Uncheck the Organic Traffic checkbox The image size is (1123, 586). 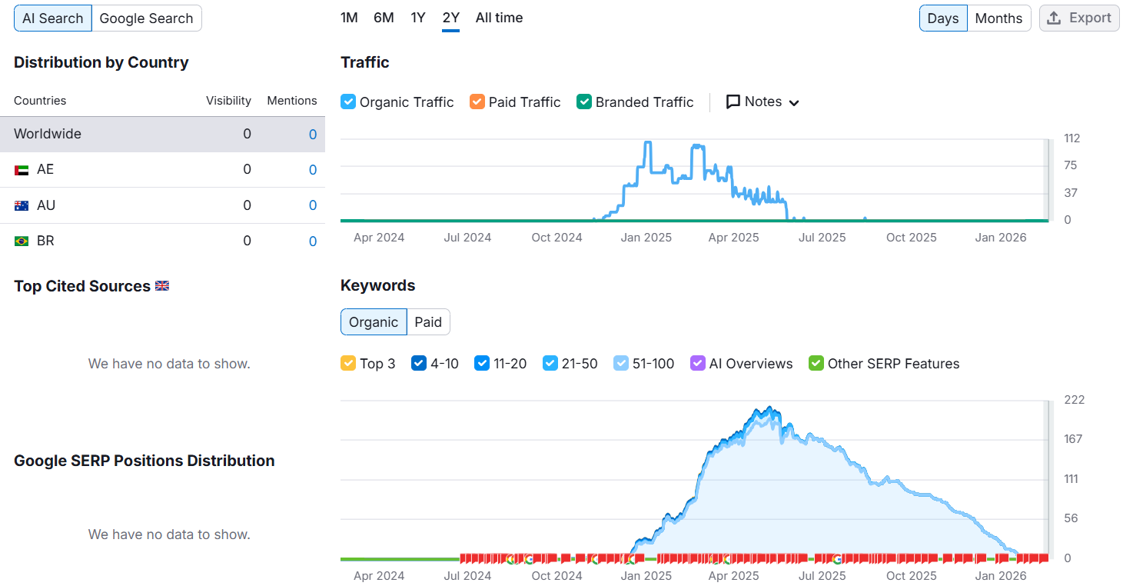pyautogui.click(x=348, y=102)
